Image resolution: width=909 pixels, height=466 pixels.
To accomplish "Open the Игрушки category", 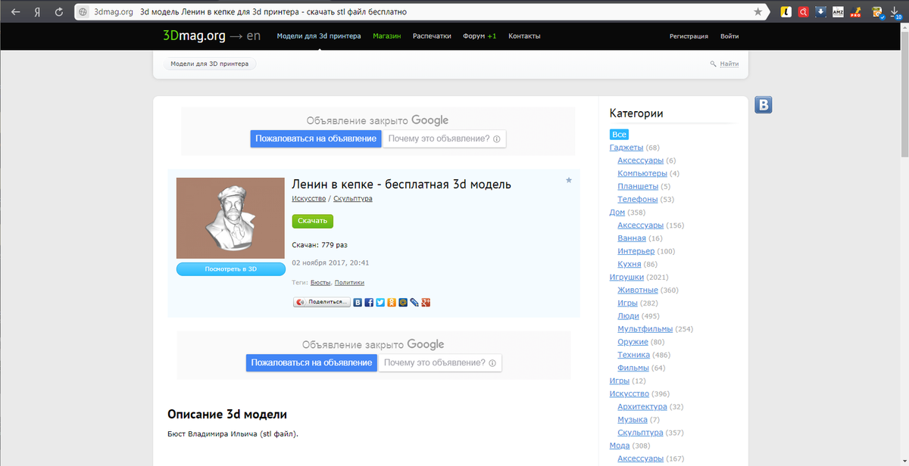I will click(x=626, y=277).
